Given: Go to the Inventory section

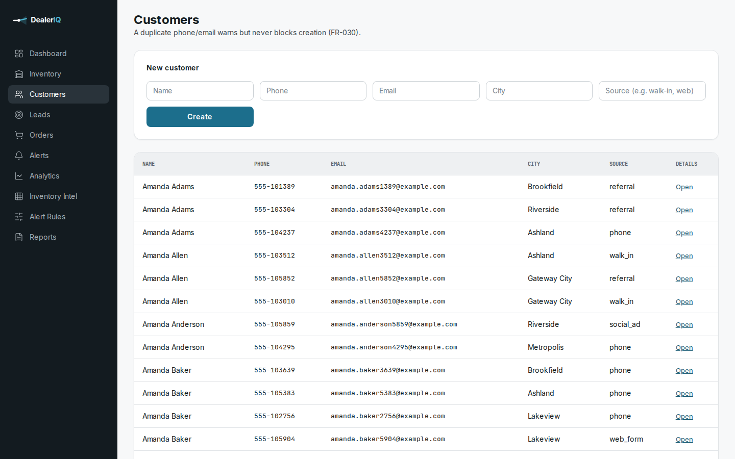Looking at the screenshot, I should tap(59, 74).
